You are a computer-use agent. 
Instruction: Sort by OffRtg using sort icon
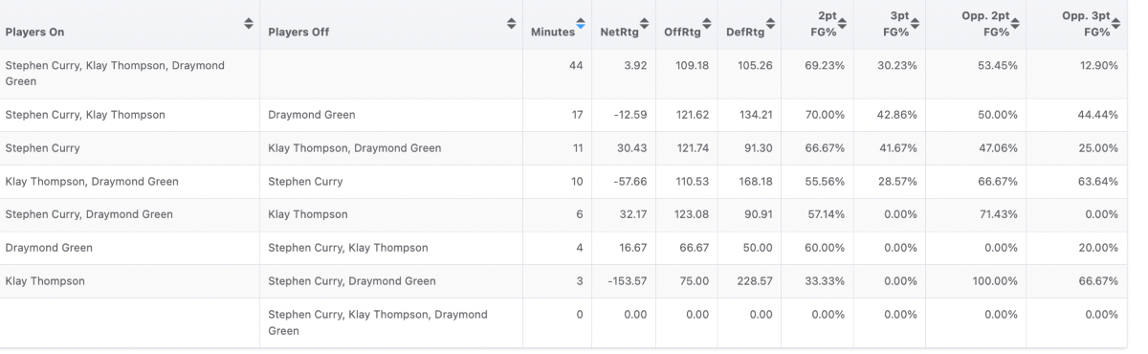pos(708,25)
